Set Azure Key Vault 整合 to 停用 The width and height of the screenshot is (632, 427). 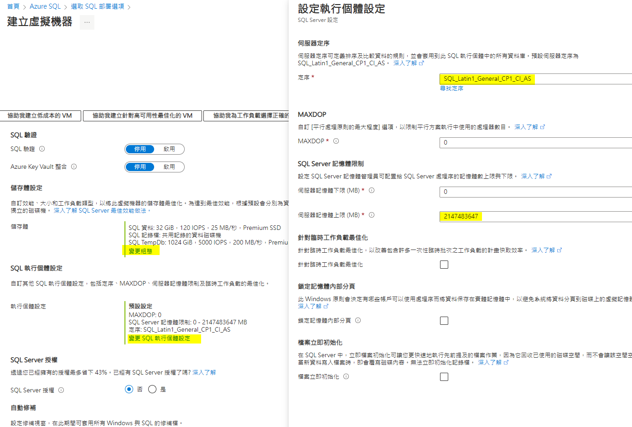coord(140,167)
